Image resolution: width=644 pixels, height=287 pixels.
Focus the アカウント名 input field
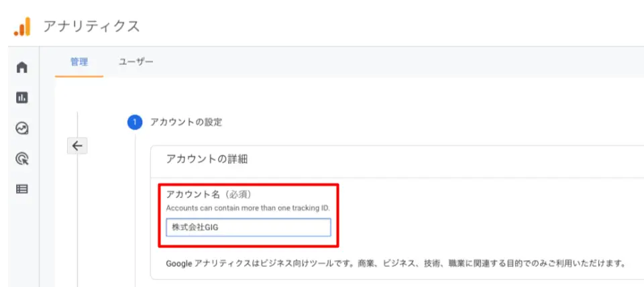248,227
